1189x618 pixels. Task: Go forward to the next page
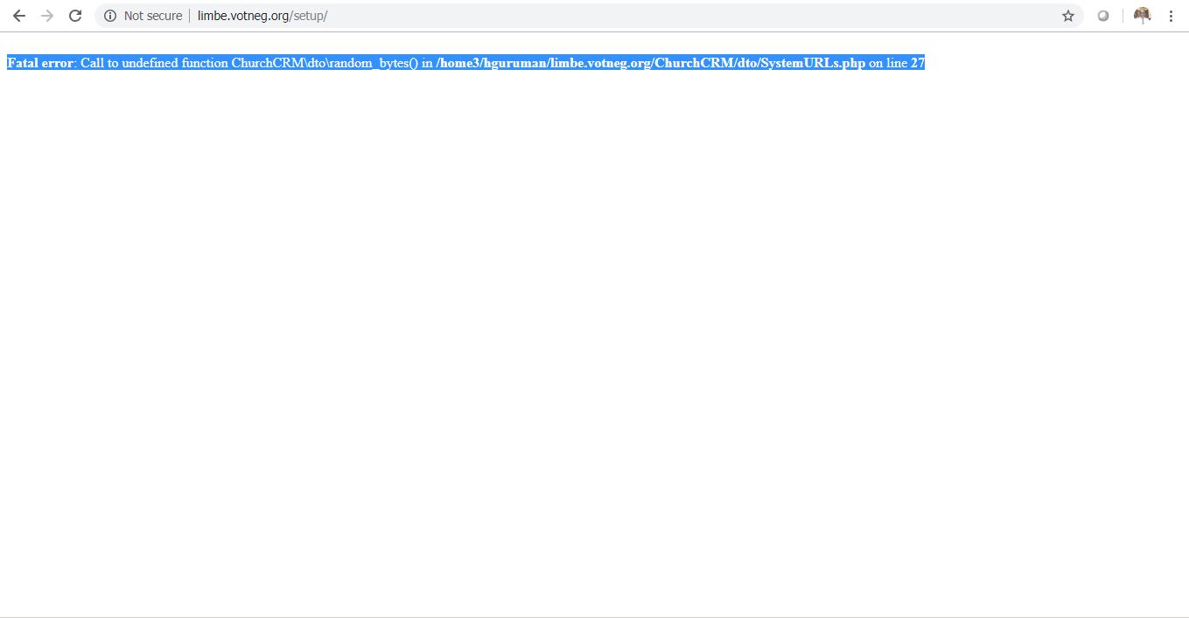(47, 16)
